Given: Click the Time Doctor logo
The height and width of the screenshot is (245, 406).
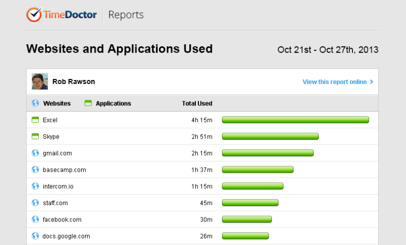Looking at the screenshot, I should (62, 15).
